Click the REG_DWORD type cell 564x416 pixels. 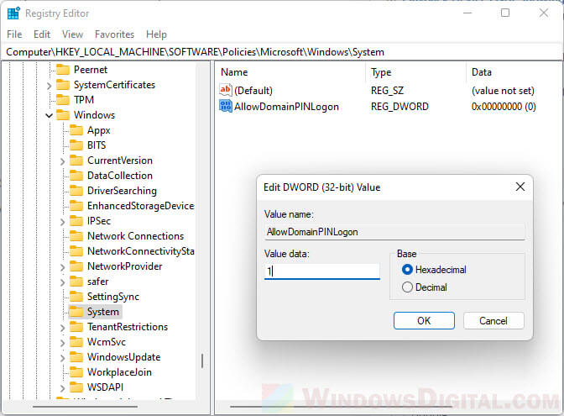point(399,107)
